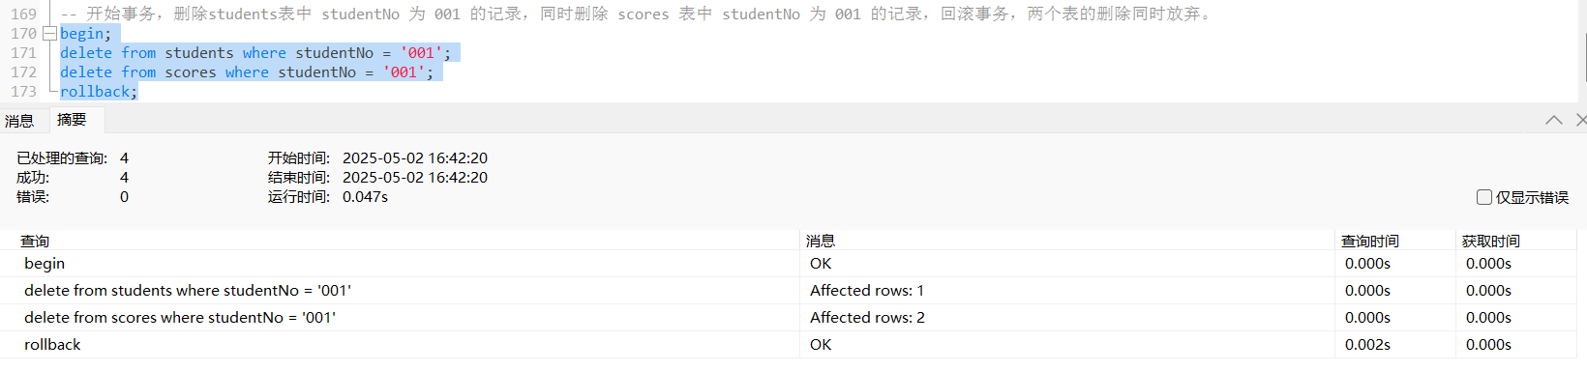Select the begin query row

click(793, 264)
